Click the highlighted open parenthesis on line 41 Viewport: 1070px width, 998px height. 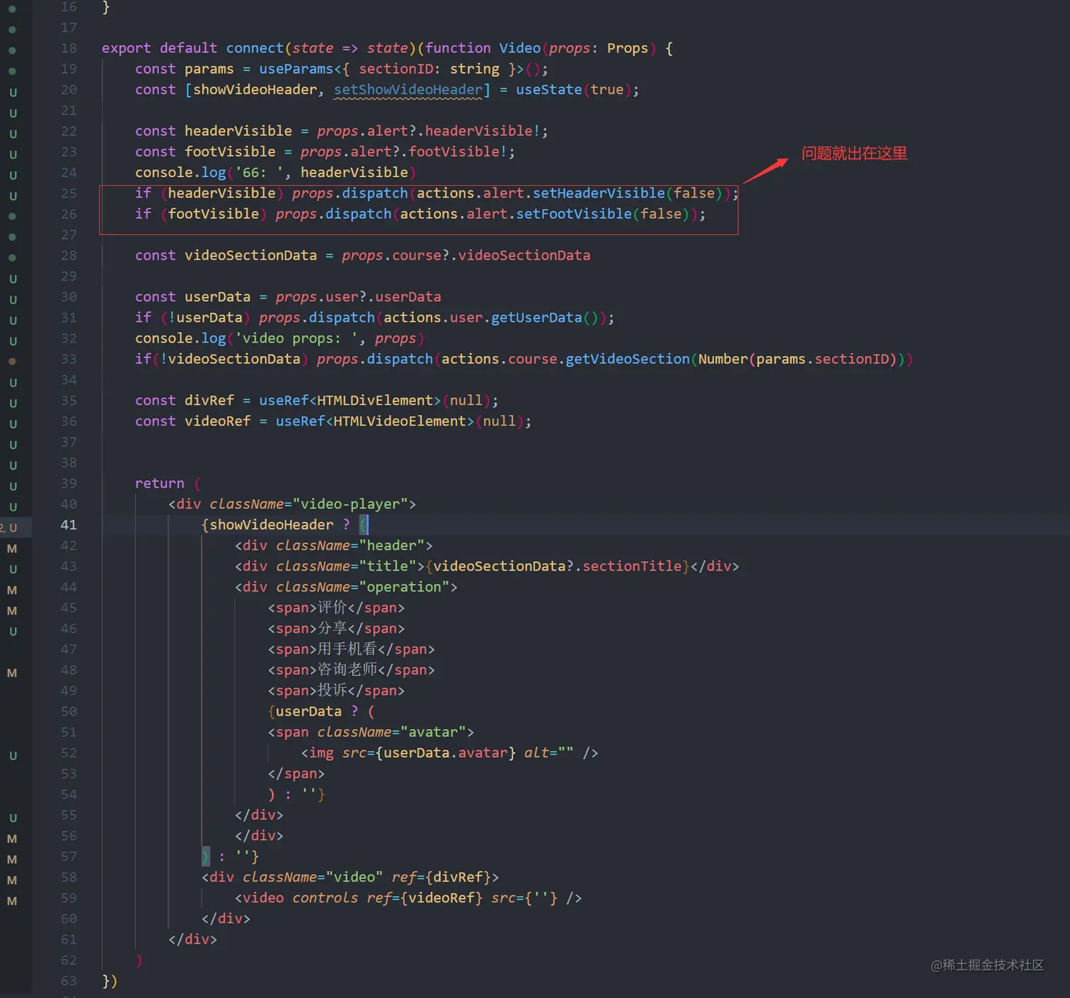[x=363, y=524]
